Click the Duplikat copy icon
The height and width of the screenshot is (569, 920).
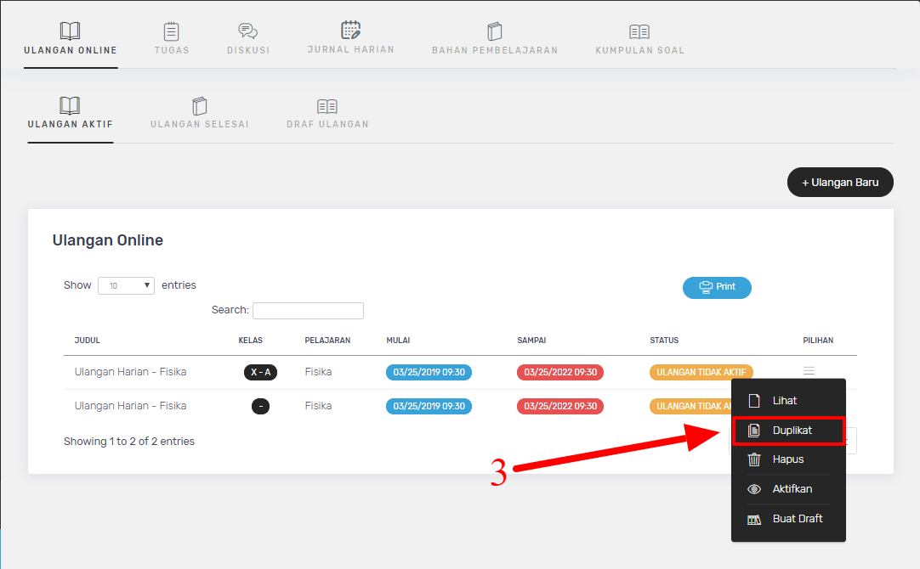754,431
